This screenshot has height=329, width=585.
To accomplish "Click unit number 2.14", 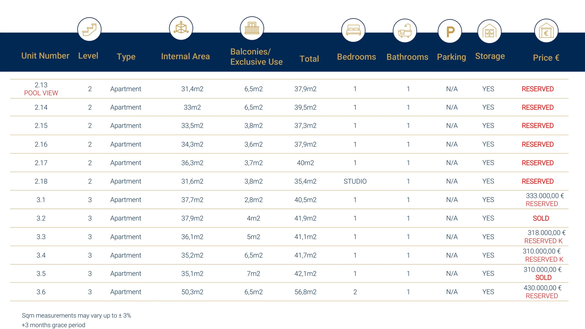I will tap(41, 107).
